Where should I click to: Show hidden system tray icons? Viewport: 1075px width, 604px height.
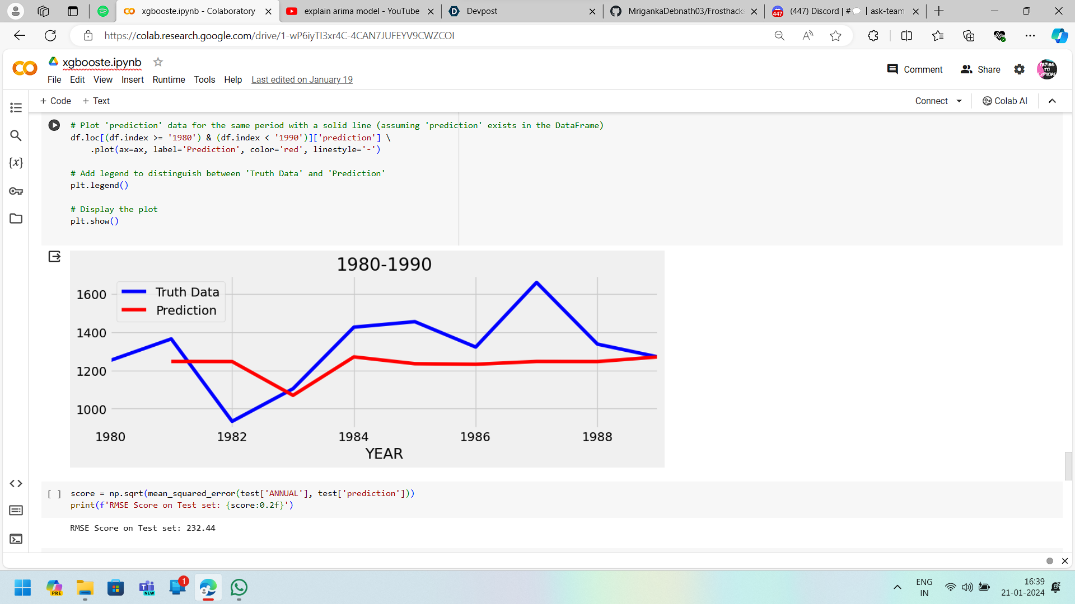897,587
